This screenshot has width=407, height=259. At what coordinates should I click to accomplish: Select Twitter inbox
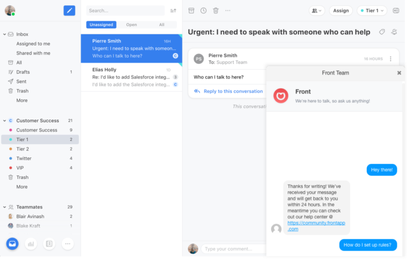pyautogui.click(x=40, y=159)
